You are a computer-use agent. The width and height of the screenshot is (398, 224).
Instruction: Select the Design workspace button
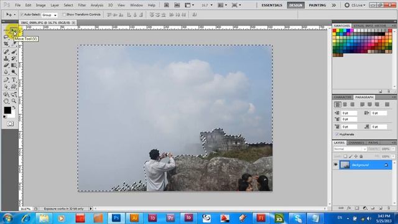(x=296, y=5)
